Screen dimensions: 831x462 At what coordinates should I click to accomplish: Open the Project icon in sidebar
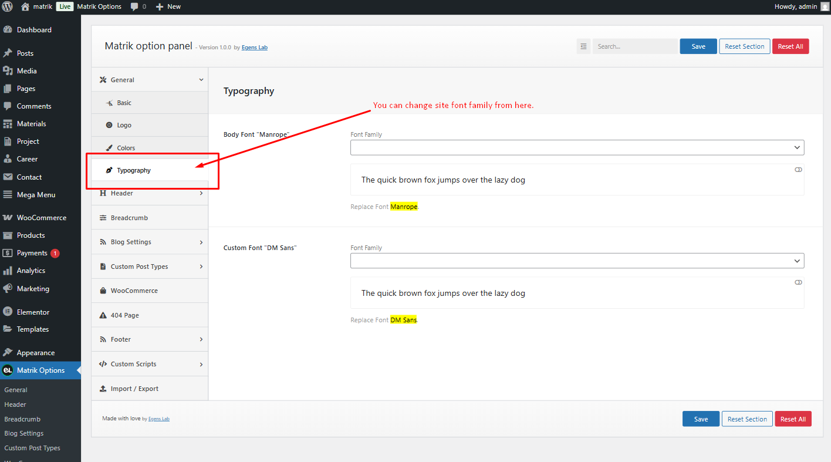pos(8,141)
